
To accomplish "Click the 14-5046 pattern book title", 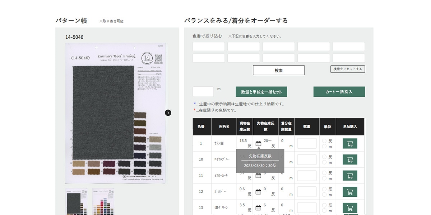I will pos(74,37).
